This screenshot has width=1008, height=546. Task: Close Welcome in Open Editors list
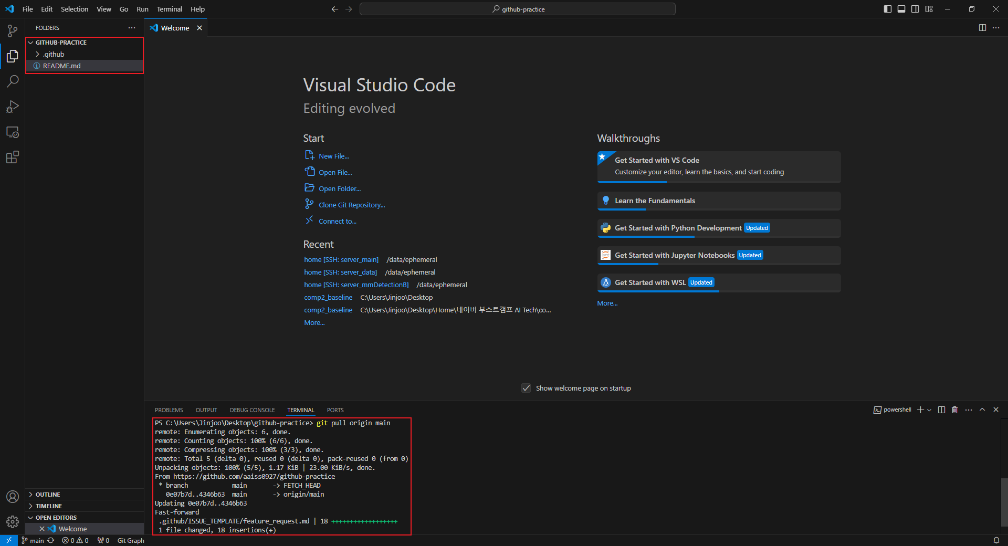point(42,529)
